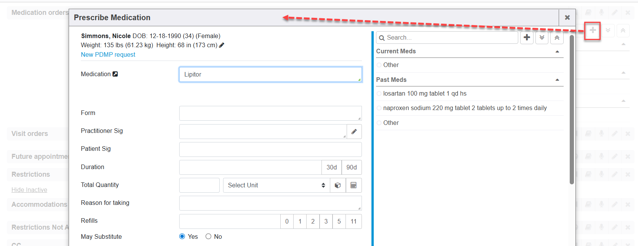Expand all with double-down chevron near search
The width and height of the screenshot is (638, 246).
(x=542, y=37)
